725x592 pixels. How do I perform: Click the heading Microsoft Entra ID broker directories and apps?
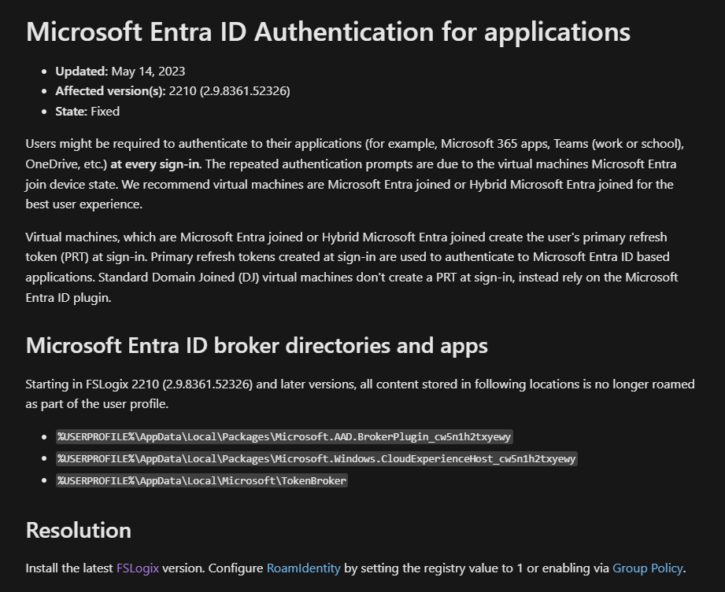click(257, 345)
